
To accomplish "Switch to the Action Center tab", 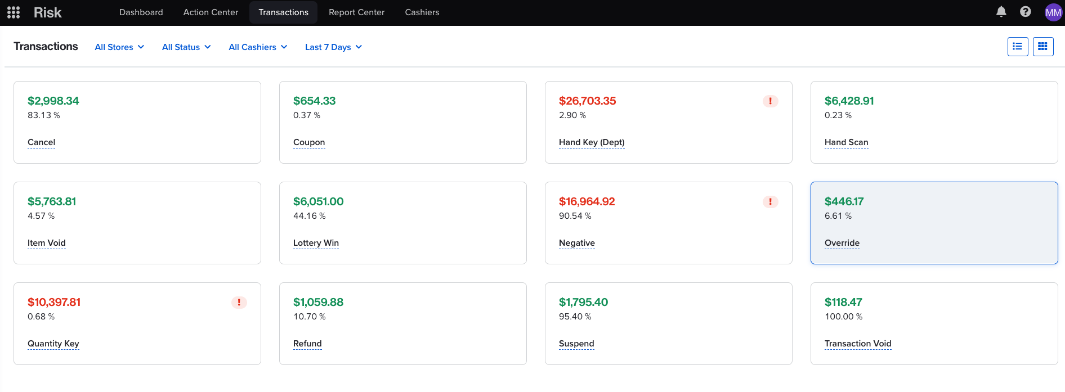I will [x=211, y=12].
